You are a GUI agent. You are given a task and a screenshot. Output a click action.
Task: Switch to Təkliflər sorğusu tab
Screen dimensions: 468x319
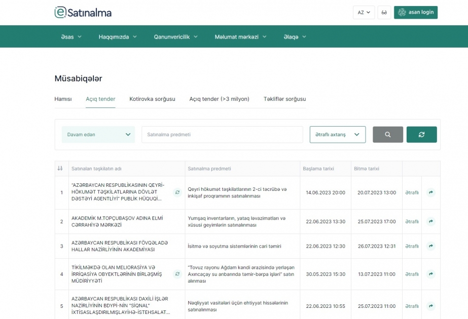pos(284,99)
